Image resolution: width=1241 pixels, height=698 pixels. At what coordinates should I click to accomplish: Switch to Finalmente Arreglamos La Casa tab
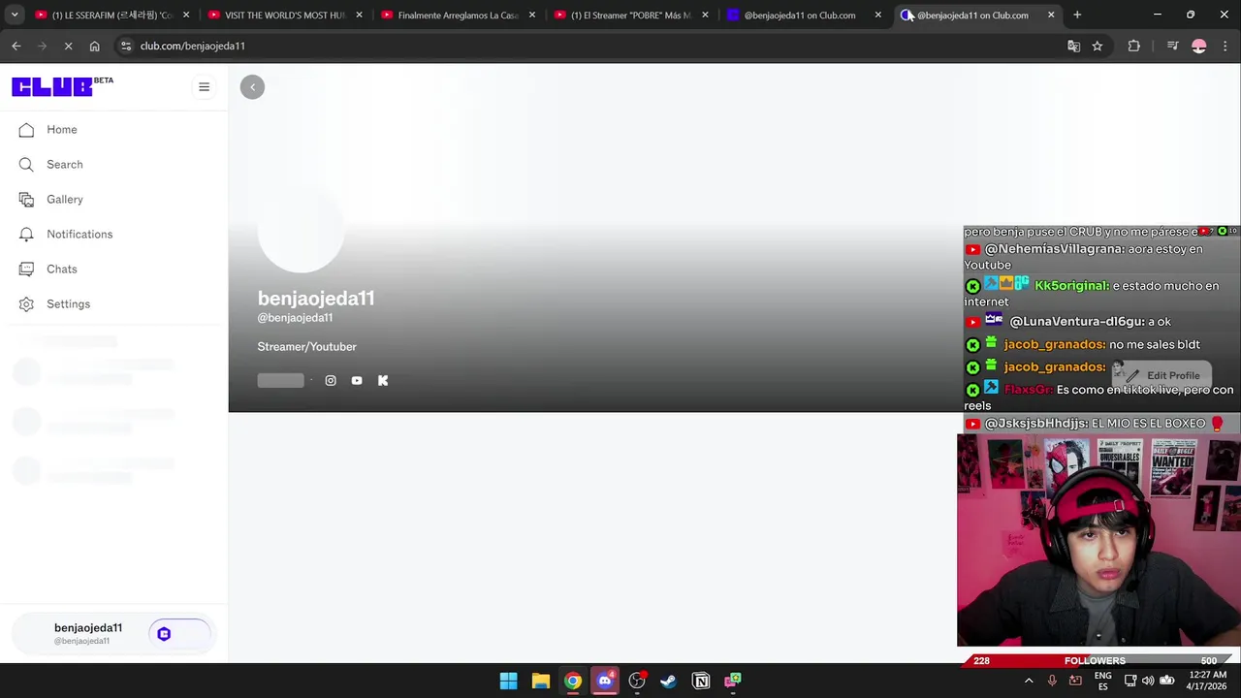[459, 15]
